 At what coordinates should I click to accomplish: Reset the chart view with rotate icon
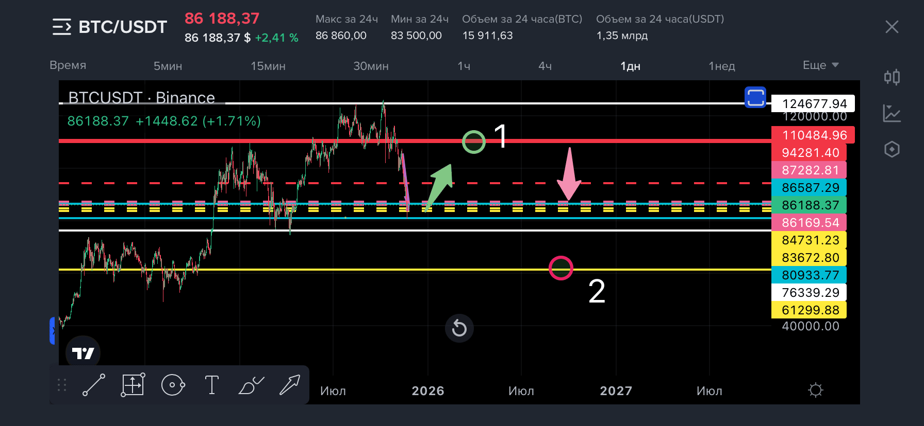click(459, 328)
